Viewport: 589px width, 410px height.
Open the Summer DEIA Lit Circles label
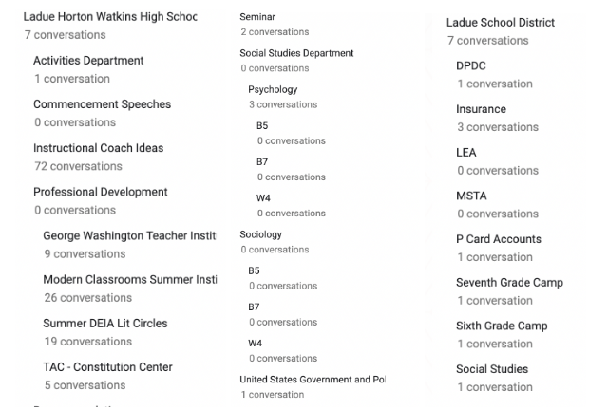click(x=105, y=324)
